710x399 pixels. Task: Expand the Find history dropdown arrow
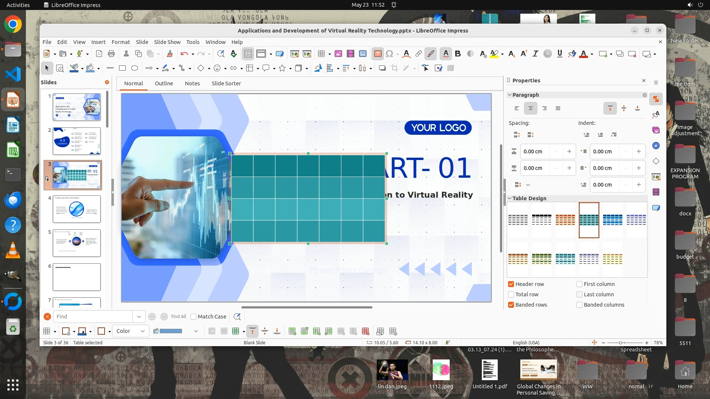[x=139, y=317]
